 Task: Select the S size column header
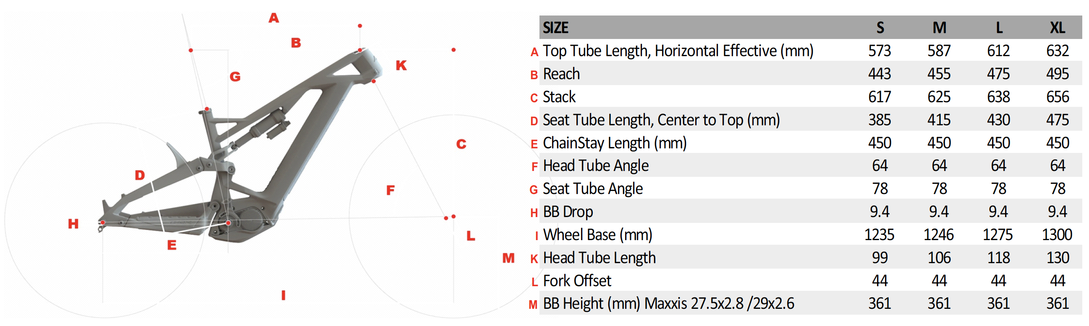[880, 28]
